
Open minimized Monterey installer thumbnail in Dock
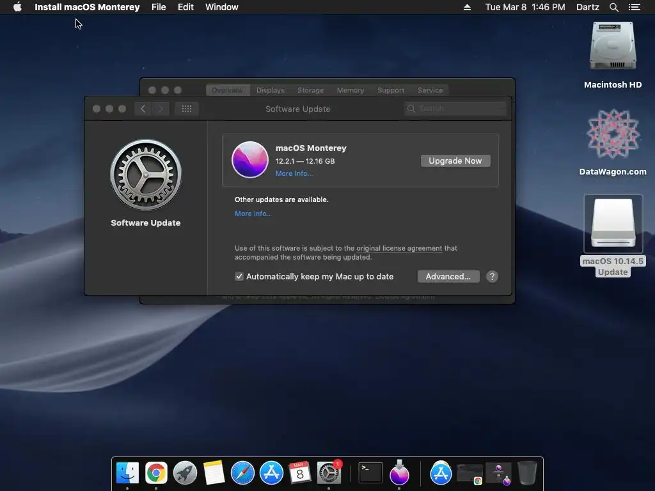pyautogui.click(x=498, y=474)
